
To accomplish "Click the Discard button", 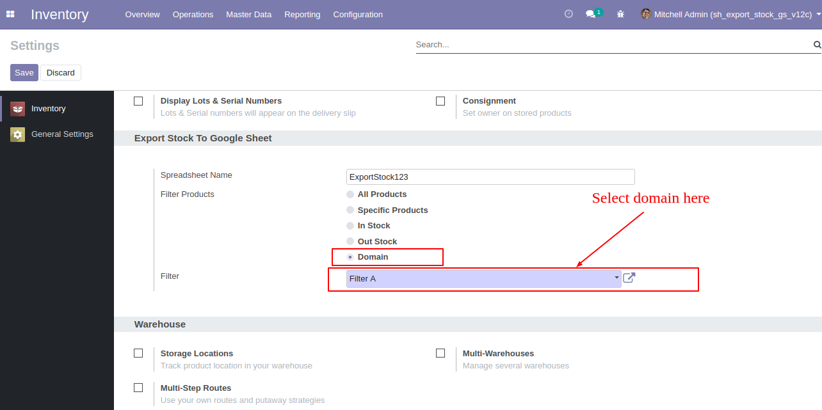I will point(61,72).
